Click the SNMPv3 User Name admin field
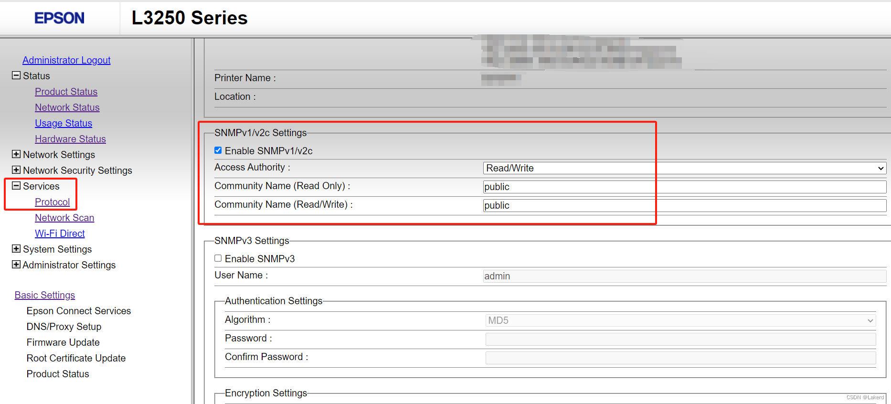891x404 pixels. 685,276
